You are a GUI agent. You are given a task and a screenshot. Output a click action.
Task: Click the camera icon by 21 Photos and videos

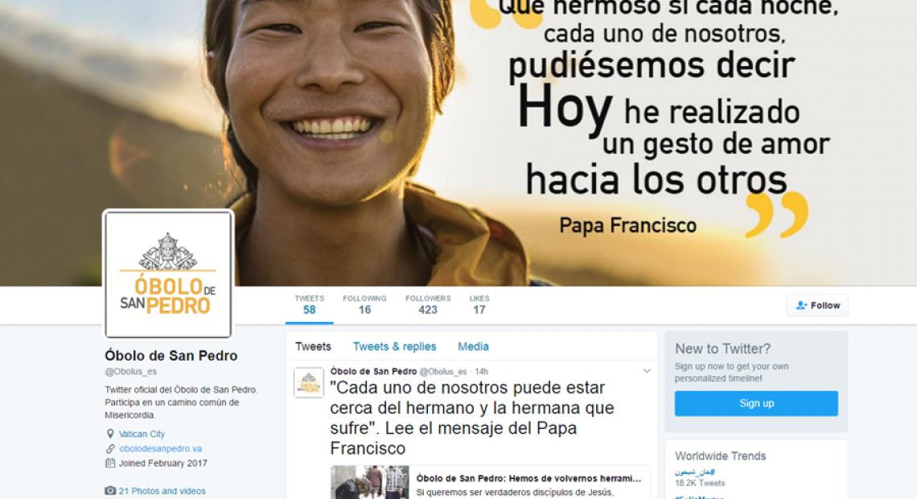[x=110, y=491]
